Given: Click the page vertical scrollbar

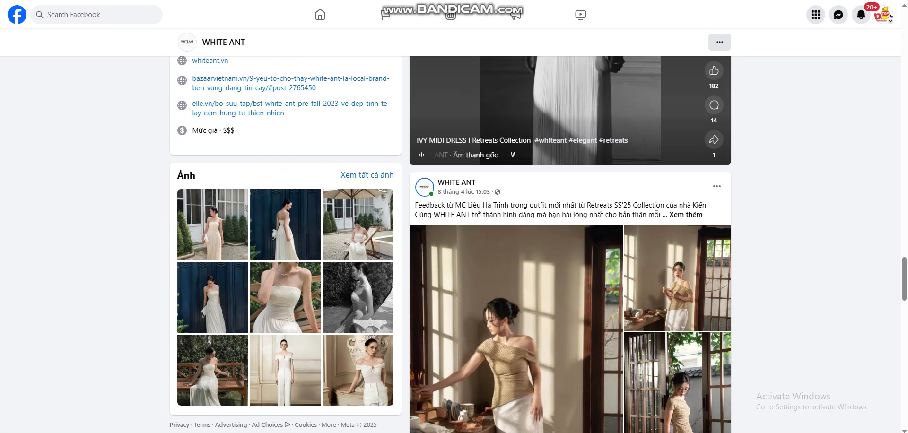Looking at the screenshot, I should tap(904, 279).
